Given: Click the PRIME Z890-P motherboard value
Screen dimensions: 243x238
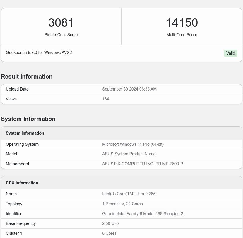Looking at the screenshot, I should [143, 164].
